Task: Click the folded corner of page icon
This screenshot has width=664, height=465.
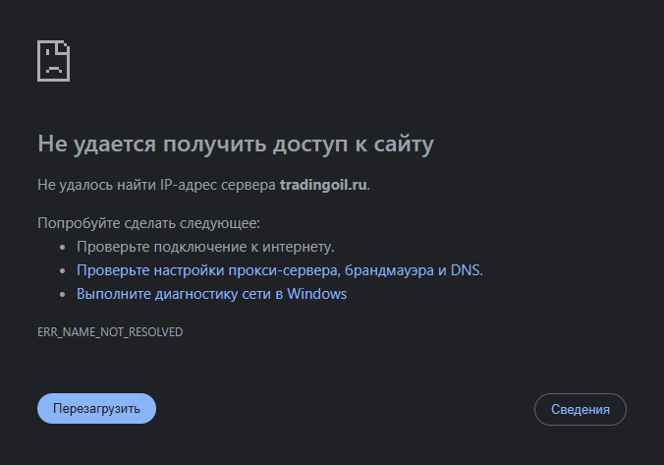Action: coord(63,47)
